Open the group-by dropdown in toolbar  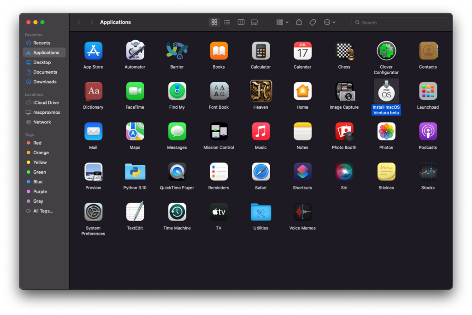point(282,22)
